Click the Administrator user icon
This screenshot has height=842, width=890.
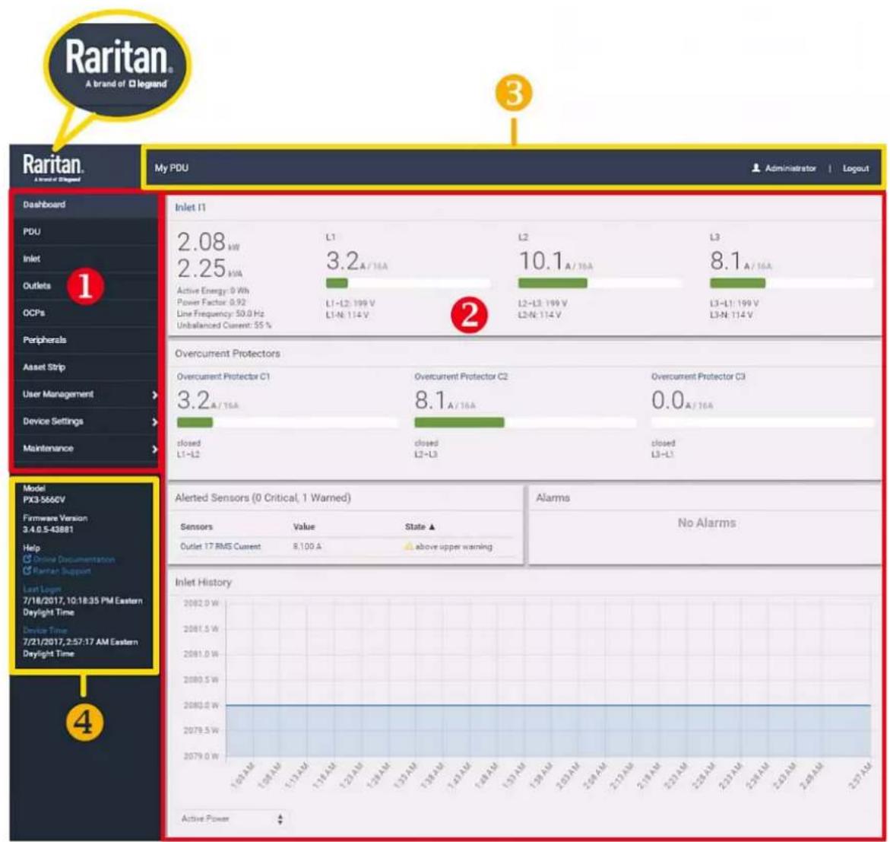coord(756,168)
